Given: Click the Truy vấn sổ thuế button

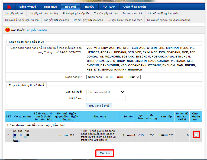Looking at the screenshot, I should (99, 105).
